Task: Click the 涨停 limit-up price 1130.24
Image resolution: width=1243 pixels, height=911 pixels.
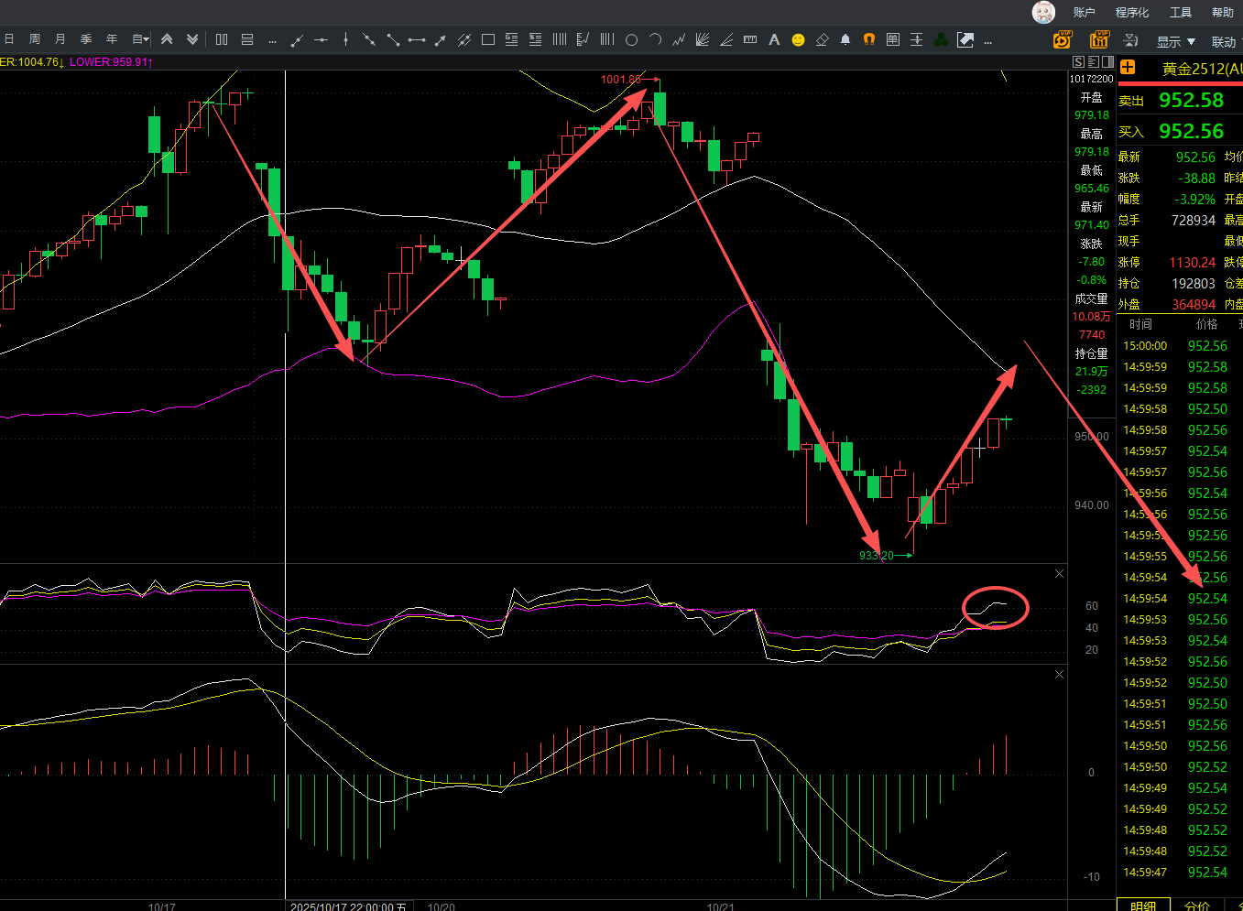Action: coord(1192,262)
